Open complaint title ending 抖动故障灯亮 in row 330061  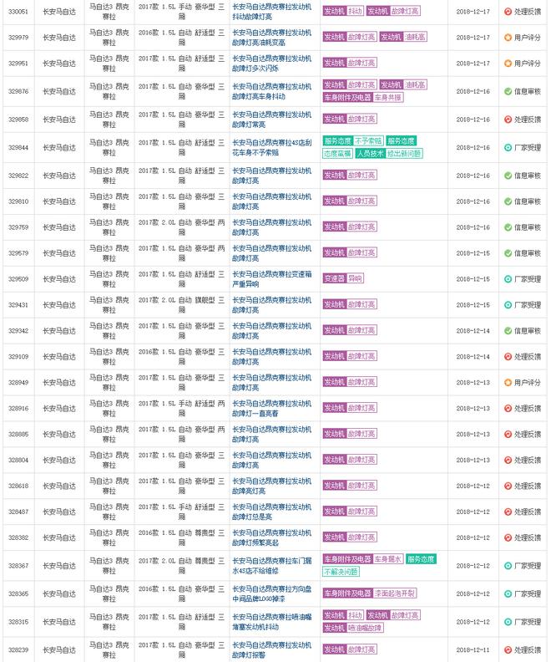[272, 12]
